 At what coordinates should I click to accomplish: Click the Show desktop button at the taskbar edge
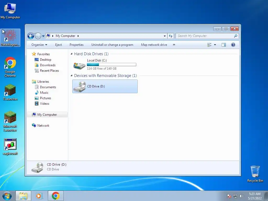pyautogui.click(x=266, y=196)
